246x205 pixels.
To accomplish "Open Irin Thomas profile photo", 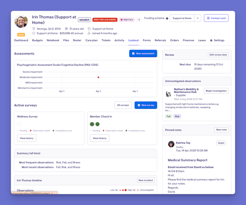I will (21, 21).
